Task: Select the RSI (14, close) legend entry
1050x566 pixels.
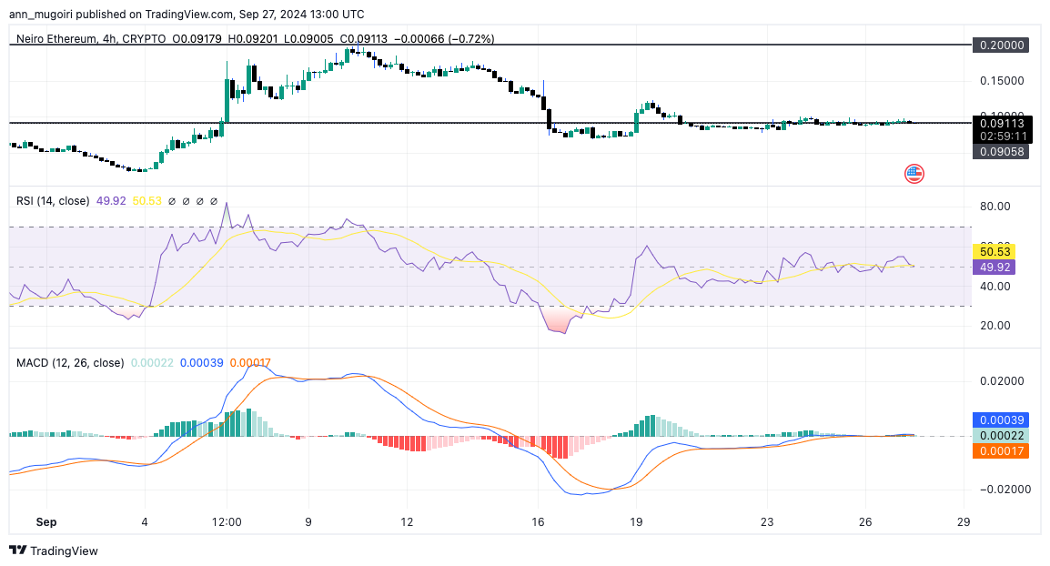Action: coord(52,201)
